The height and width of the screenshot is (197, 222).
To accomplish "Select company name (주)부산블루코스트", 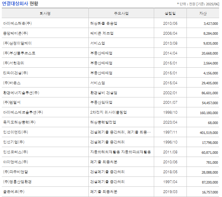I will click(x=19, y=53).
